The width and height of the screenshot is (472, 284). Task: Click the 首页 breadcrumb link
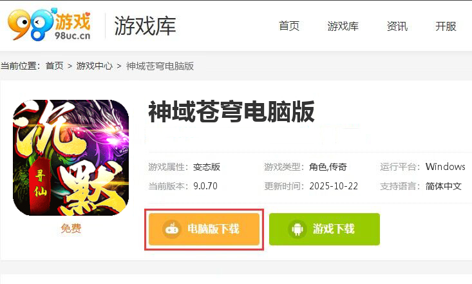pyautogui.click(x=55, y=66)
